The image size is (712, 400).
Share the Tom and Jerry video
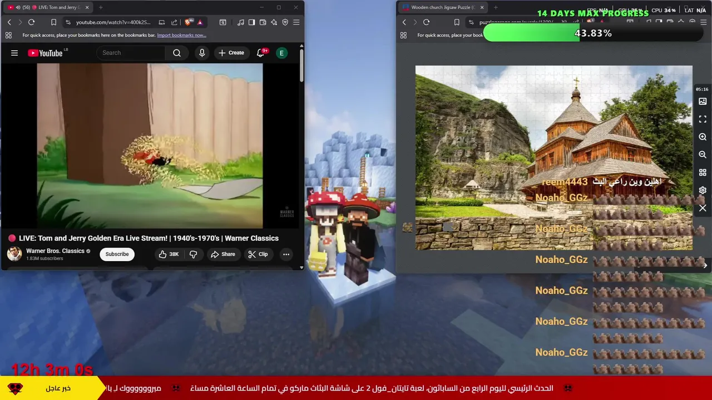pyautogui.click(x=222, y=254)
